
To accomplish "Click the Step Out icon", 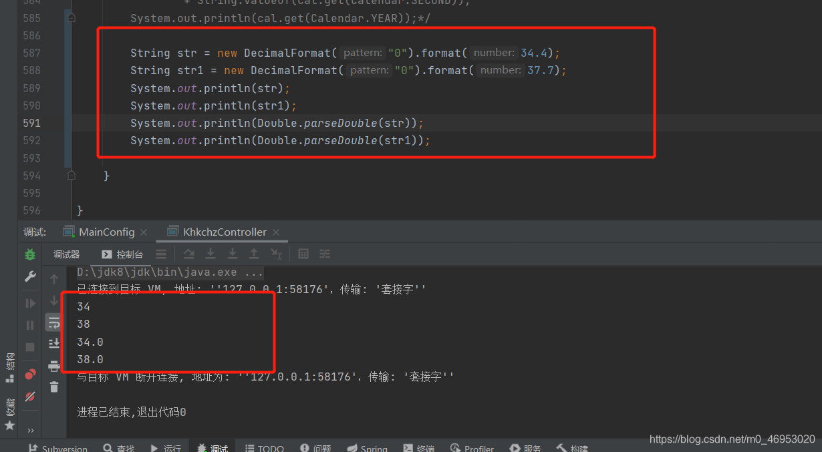I will coord(254,254).
